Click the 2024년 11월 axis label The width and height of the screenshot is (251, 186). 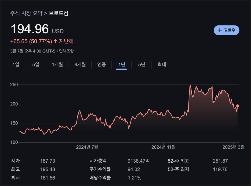click(x=163, y=147)
